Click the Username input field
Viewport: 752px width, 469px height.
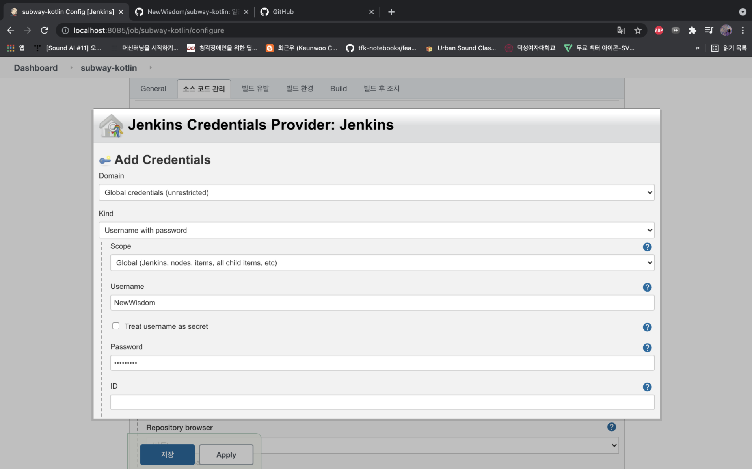click(382, 303)
